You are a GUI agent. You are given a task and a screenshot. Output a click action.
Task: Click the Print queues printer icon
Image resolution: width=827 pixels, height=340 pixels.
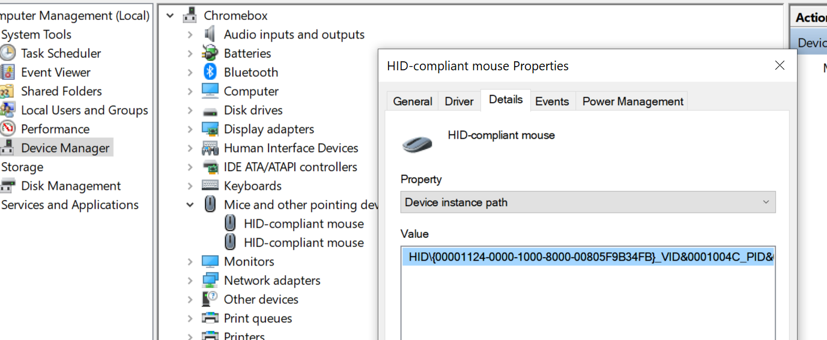point(210,318)
